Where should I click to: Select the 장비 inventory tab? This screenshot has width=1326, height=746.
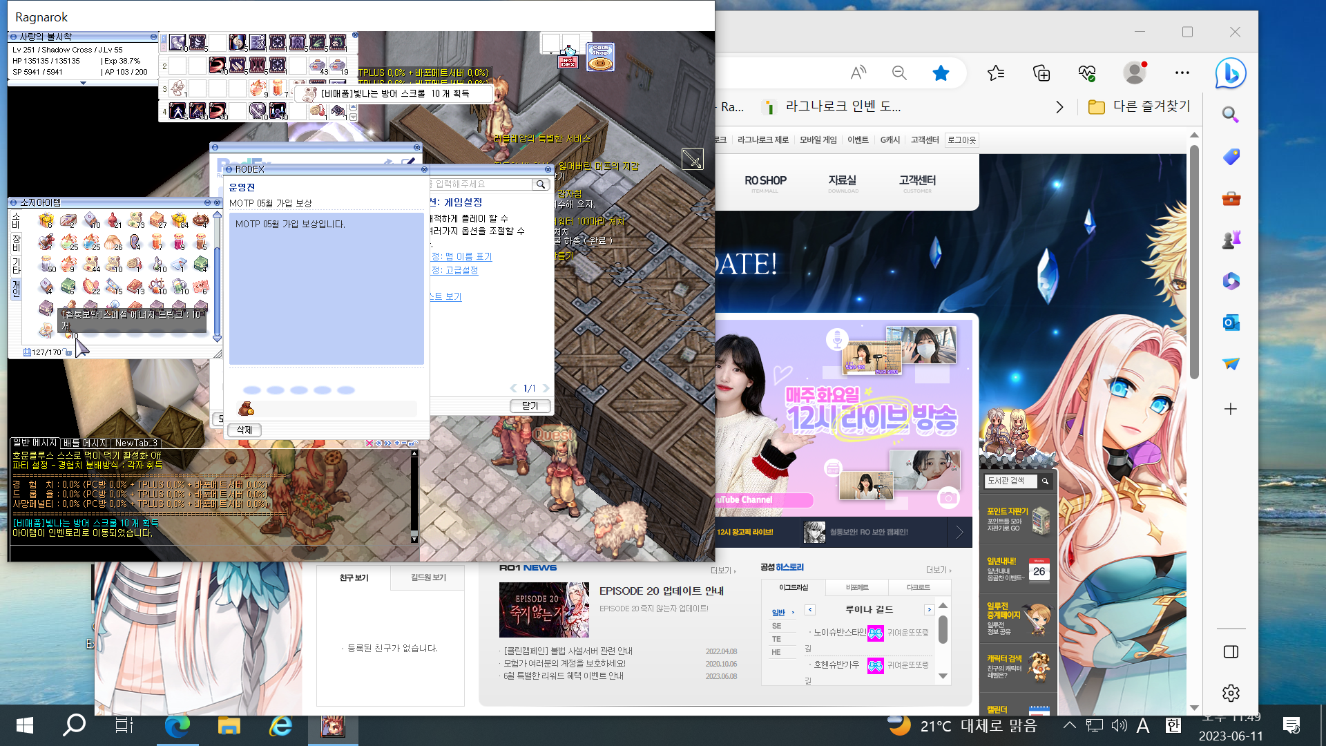[x=16, y=242]
